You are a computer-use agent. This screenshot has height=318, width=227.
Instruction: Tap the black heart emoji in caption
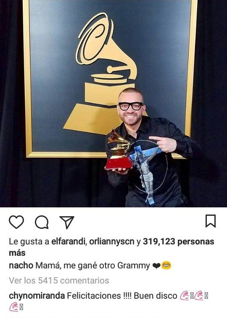pyautogui.click(x=156, y=265)
